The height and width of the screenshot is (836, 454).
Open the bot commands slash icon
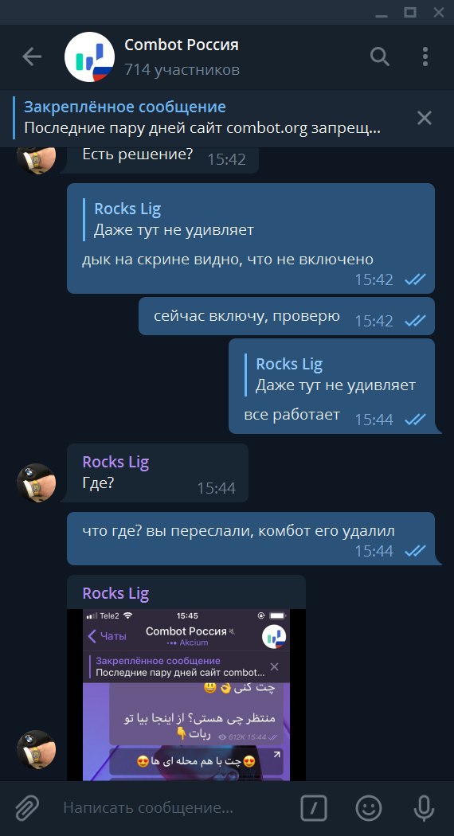pos(314,808)
